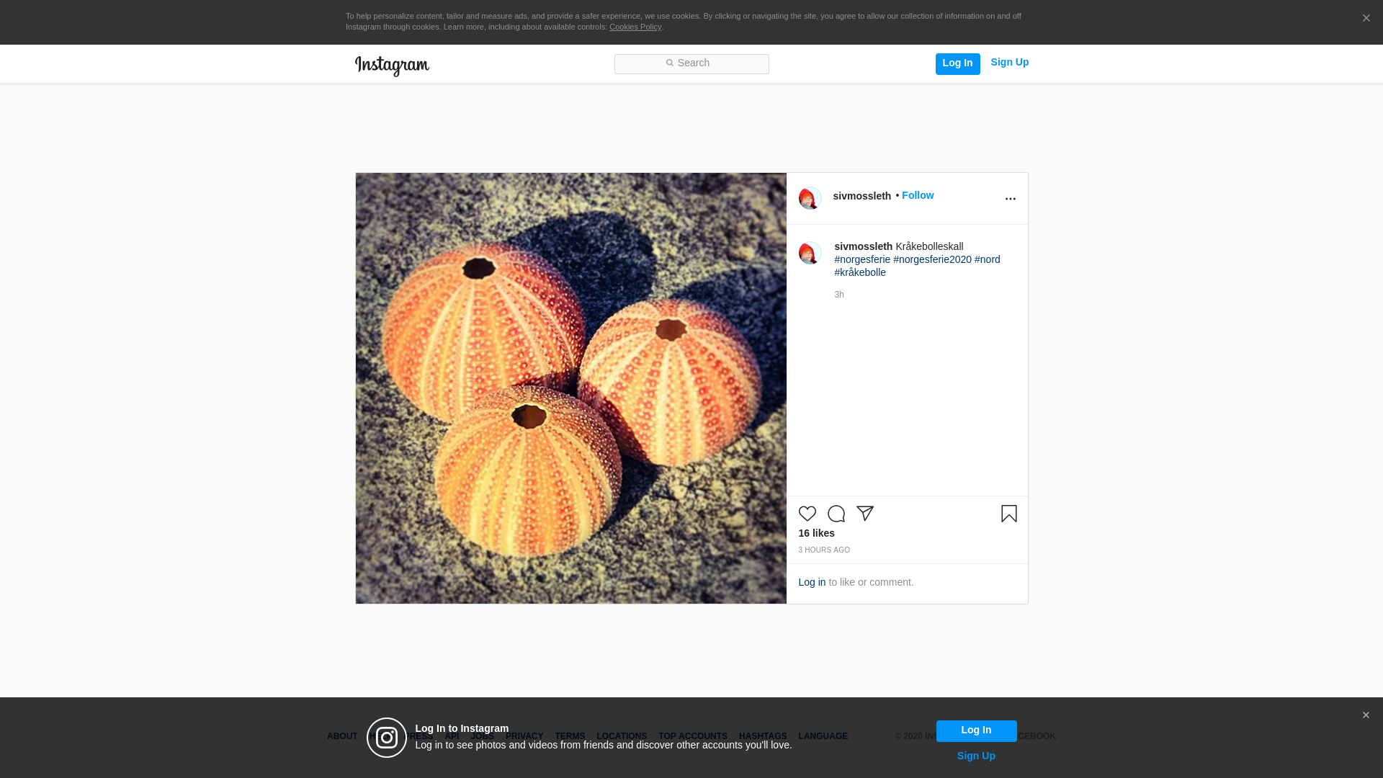
Task: Click sivmossleth avatar beside the caption
Action: pos(810,253)
